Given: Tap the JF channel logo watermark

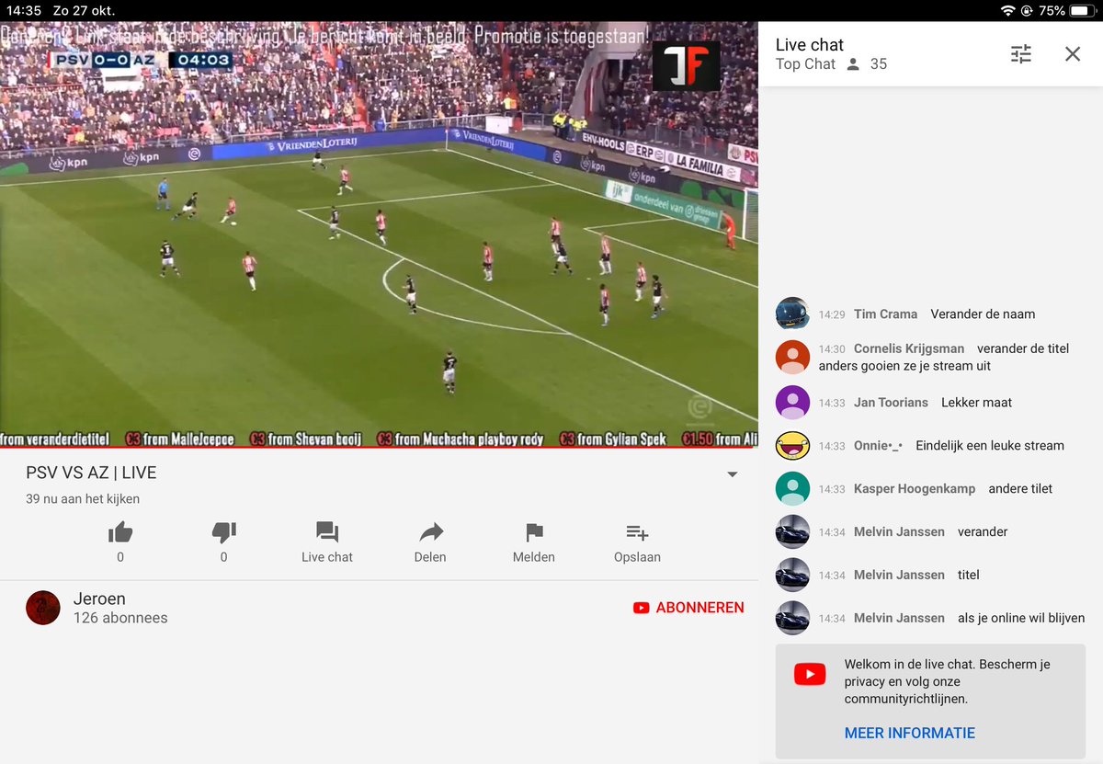Looking at the screenshot, I should click(686, 66).
